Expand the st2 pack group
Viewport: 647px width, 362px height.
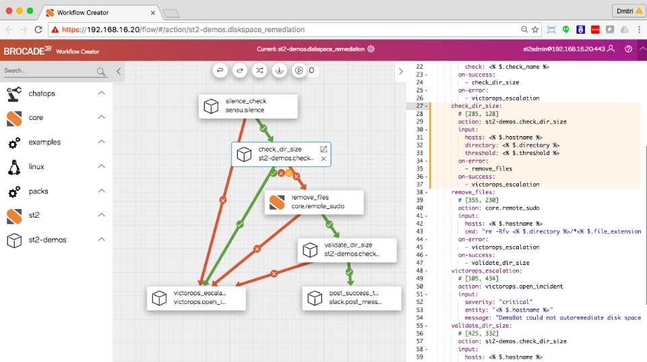[x=102, y=214]
